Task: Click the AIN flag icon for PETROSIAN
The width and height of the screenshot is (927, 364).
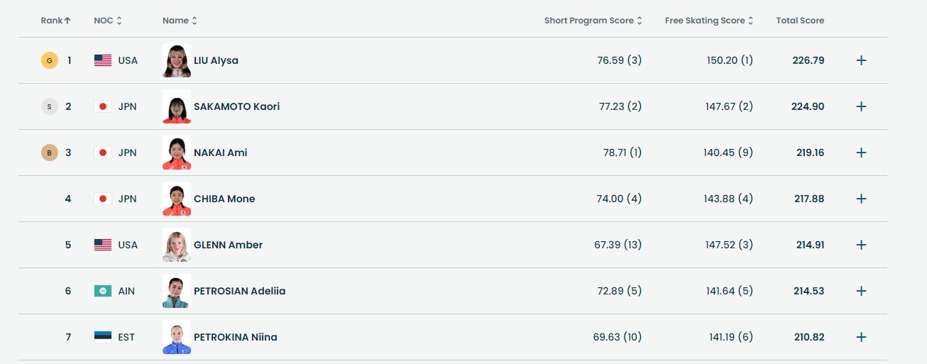Action: click(103, 291)
